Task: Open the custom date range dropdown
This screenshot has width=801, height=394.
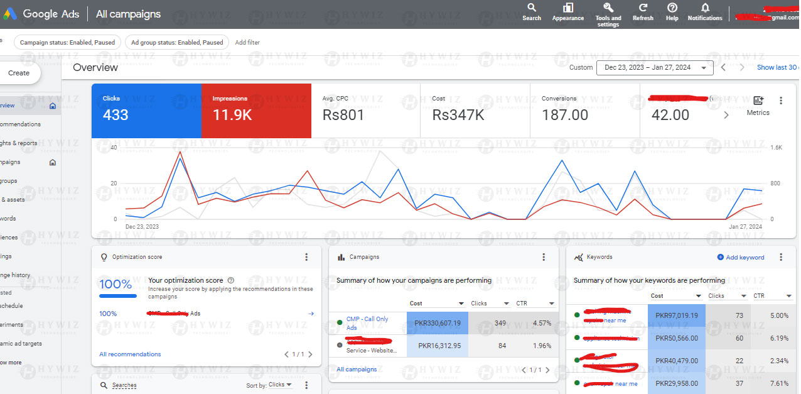Action: [x=655, y=67]
